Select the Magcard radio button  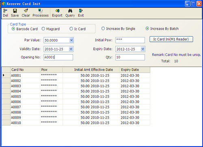click(x=43, y=29)
